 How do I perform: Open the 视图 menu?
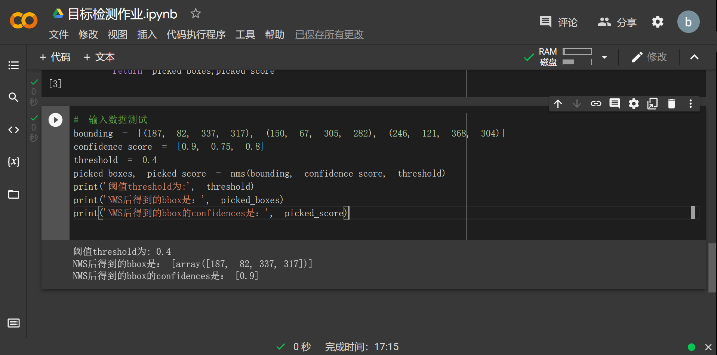tap(117, 34)
